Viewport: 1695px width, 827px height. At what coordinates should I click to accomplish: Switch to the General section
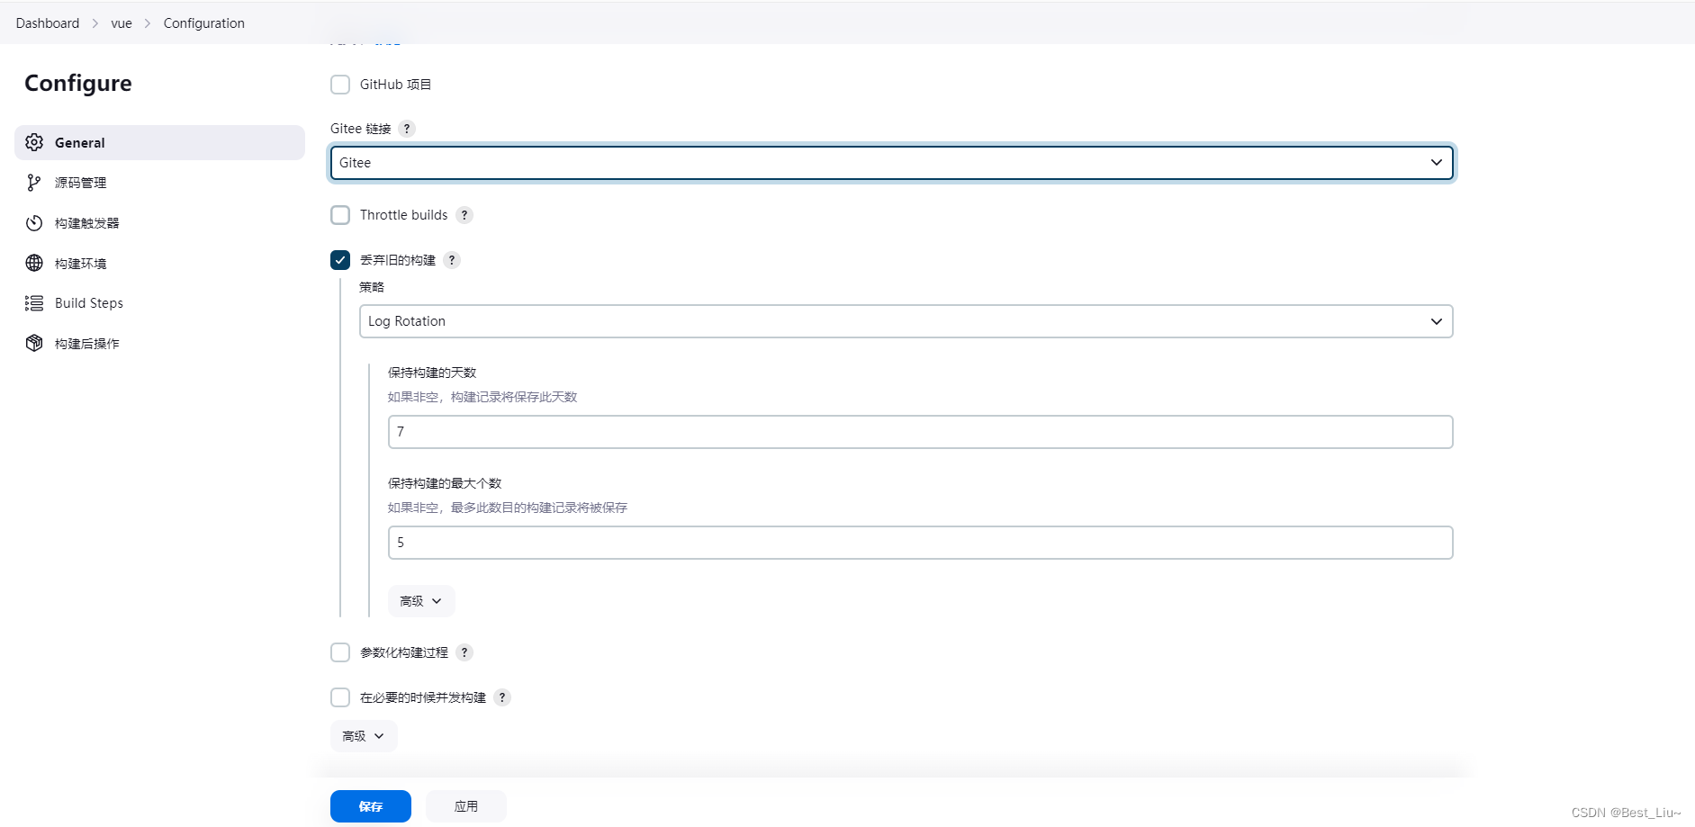[x=79, y=142]
